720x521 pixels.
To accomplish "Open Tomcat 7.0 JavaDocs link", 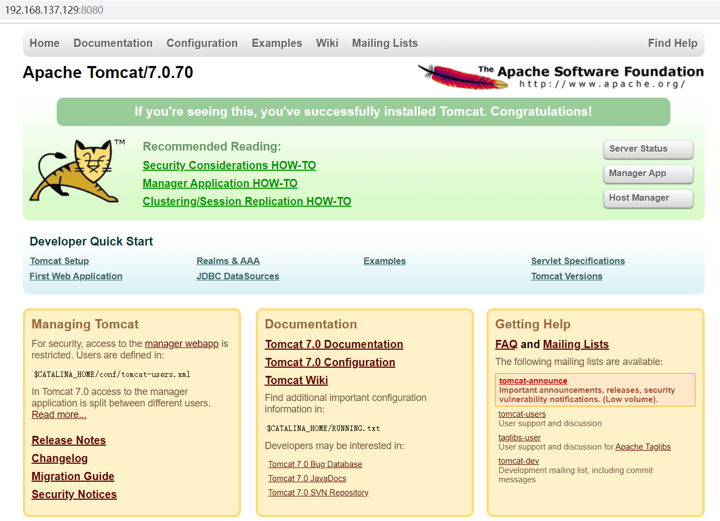I will (307, 478).
